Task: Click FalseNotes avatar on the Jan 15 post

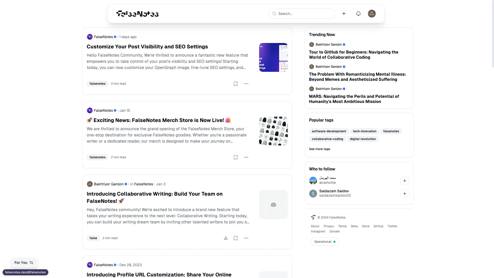Action: pos(90,110)
